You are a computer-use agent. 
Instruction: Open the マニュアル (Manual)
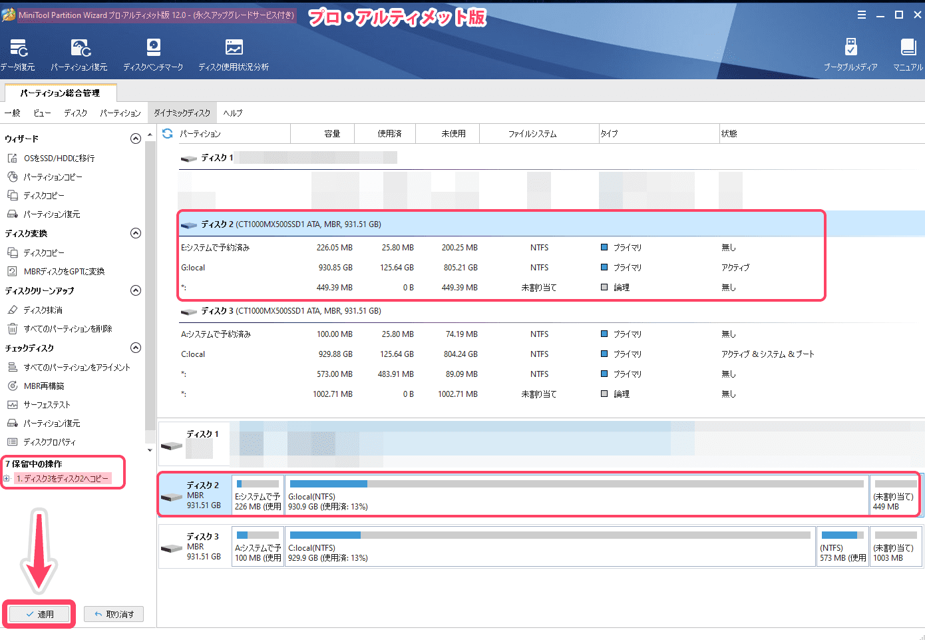pyautogui.click(x=908, y=54)
